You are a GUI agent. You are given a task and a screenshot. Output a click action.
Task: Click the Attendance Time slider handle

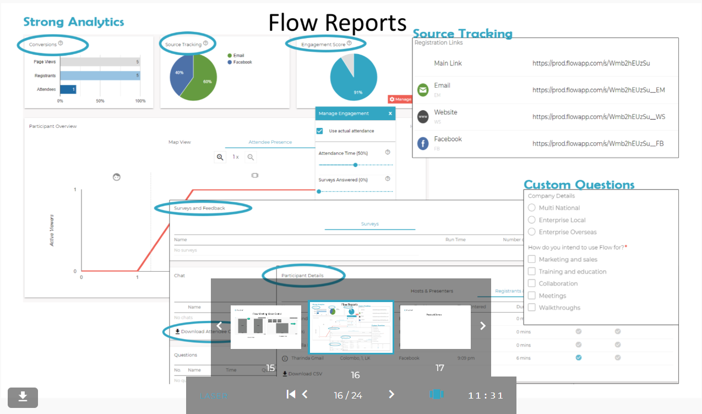tap(355, 165)
